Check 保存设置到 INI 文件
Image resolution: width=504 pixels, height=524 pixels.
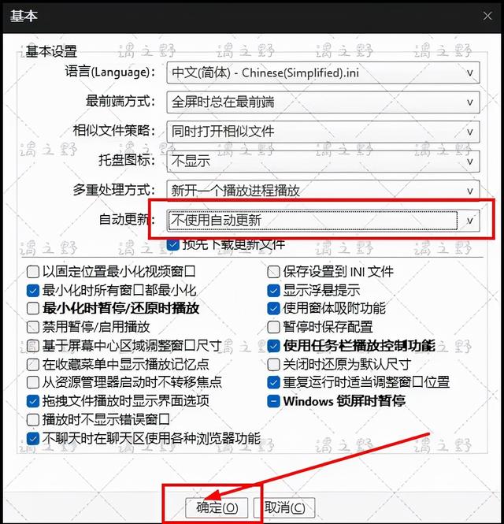pos(273,272)
